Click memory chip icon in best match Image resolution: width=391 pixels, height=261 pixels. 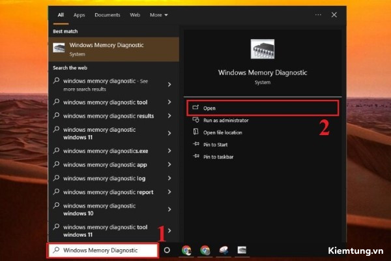coord(59,48)
